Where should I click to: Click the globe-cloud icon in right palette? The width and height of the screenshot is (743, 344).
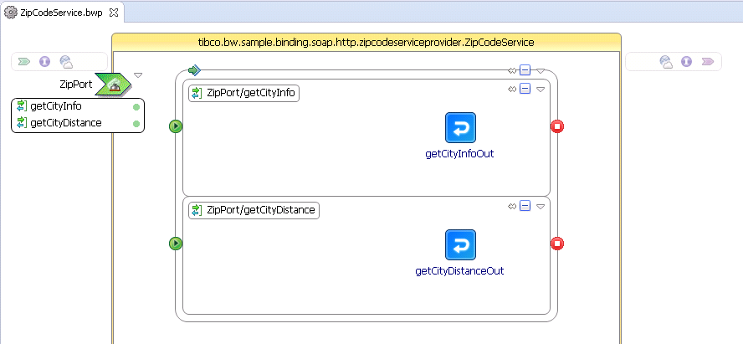(666, 62)
